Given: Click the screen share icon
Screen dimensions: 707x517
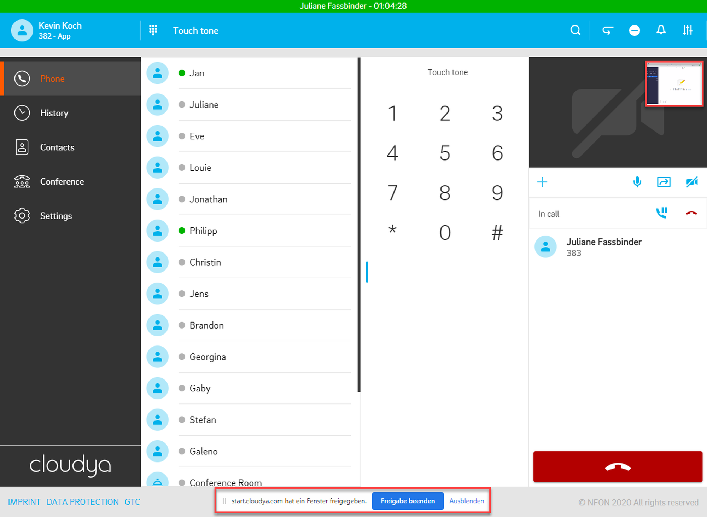Looking at the screenshot, I should point(664,182).
